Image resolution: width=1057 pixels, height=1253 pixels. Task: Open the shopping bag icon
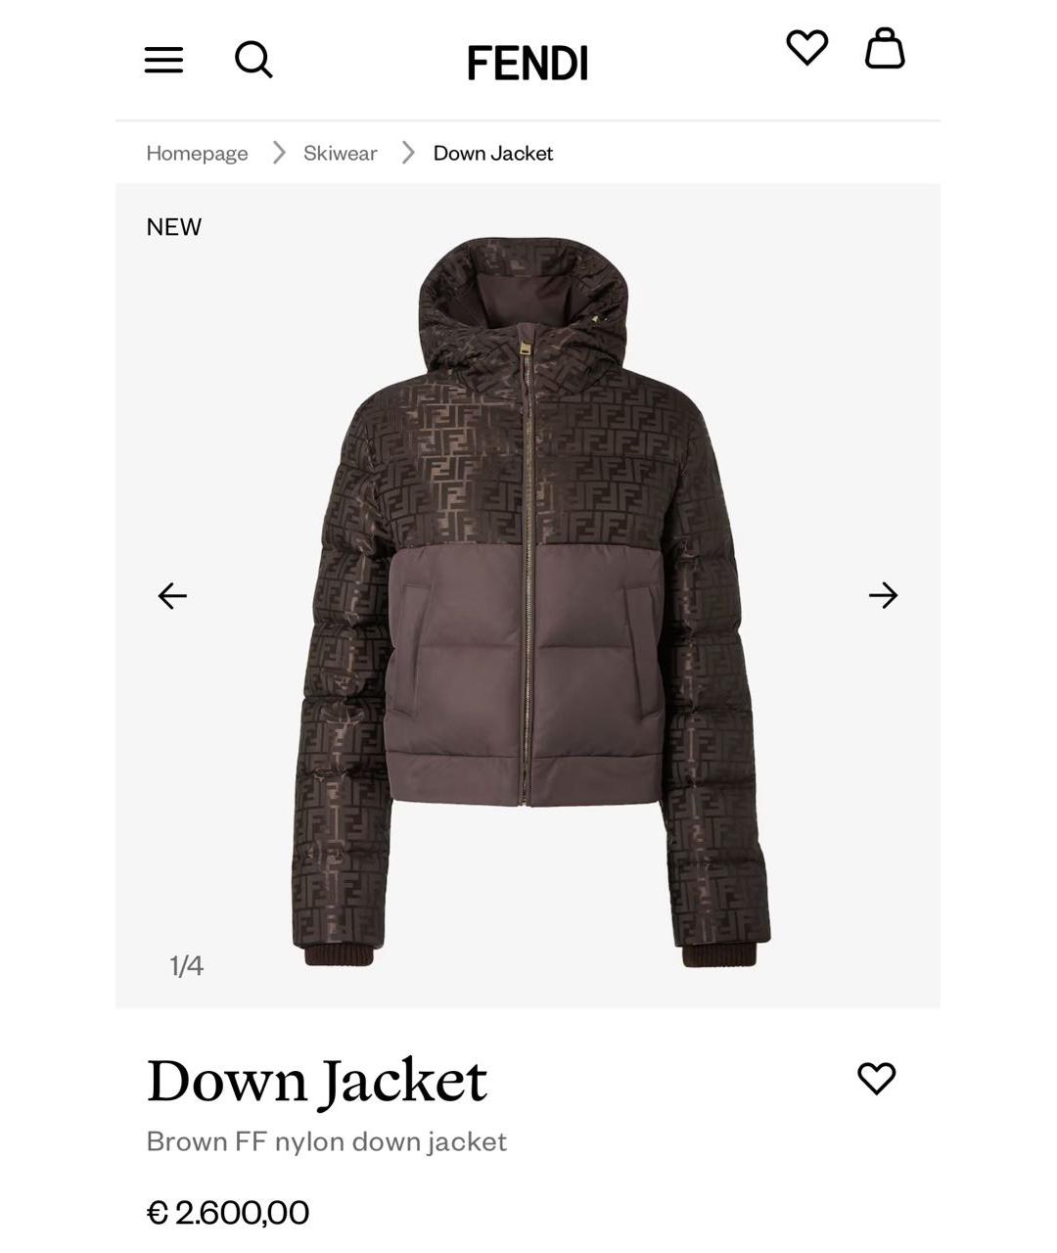(885, 48)
